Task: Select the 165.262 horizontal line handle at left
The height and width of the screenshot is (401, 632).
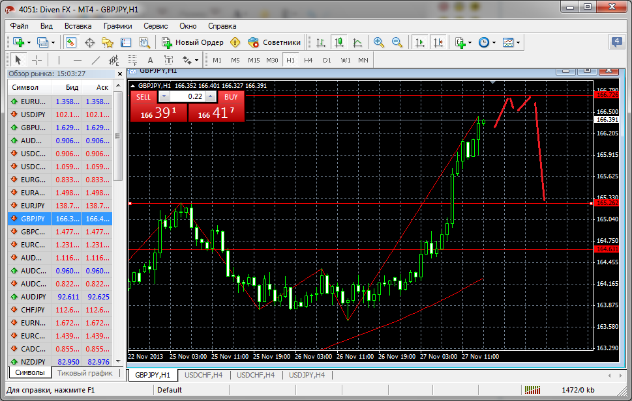Action: pos(130,204)
